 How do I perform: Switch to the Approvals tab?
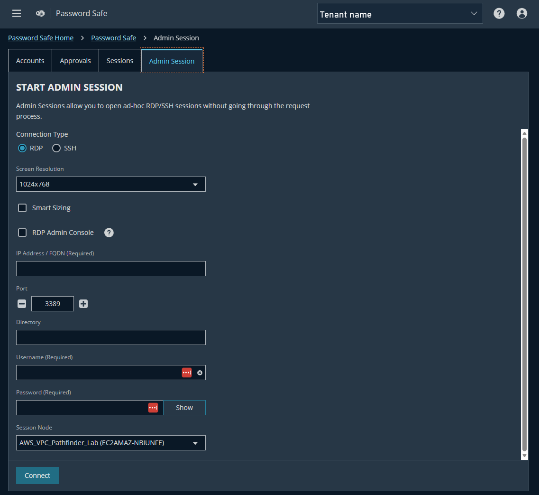click(75, 60)
